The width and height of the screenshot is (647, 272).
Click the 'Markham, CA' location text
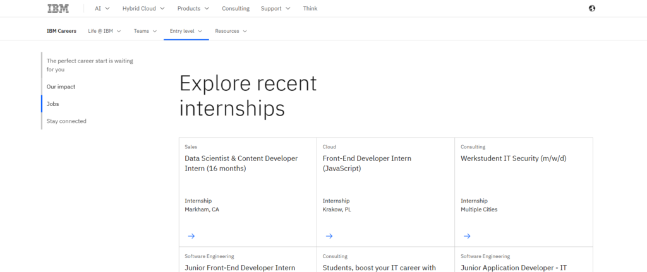(202, 210)
